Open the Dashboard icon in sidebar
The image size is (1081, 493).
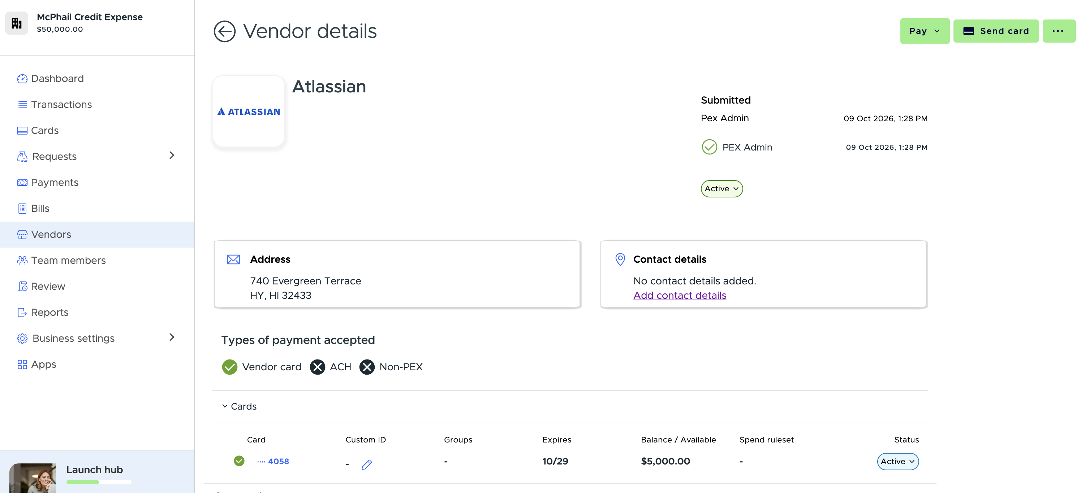22,79
